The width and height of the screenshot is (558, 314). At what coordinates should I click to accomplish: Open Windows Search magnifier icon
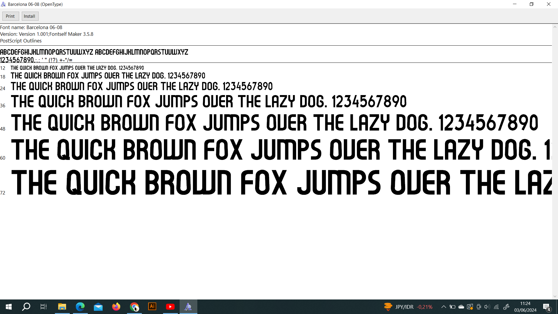coord(26,306)
